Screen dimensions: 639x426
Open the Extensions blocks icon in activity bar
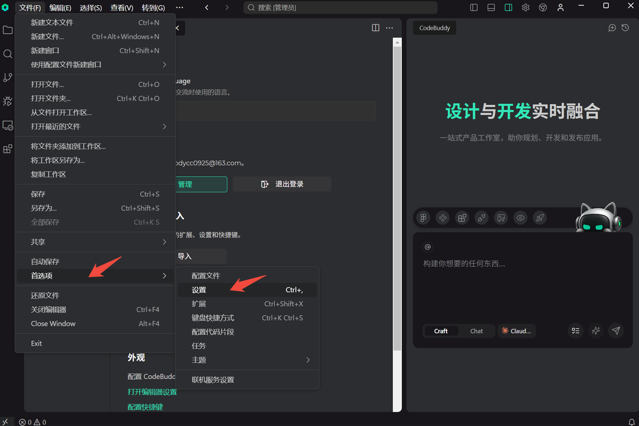click(8, 149)
